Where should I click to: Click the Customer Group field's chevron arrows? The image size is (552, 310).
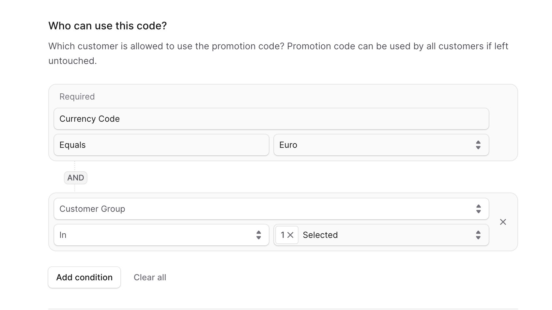tap(478, 209)
